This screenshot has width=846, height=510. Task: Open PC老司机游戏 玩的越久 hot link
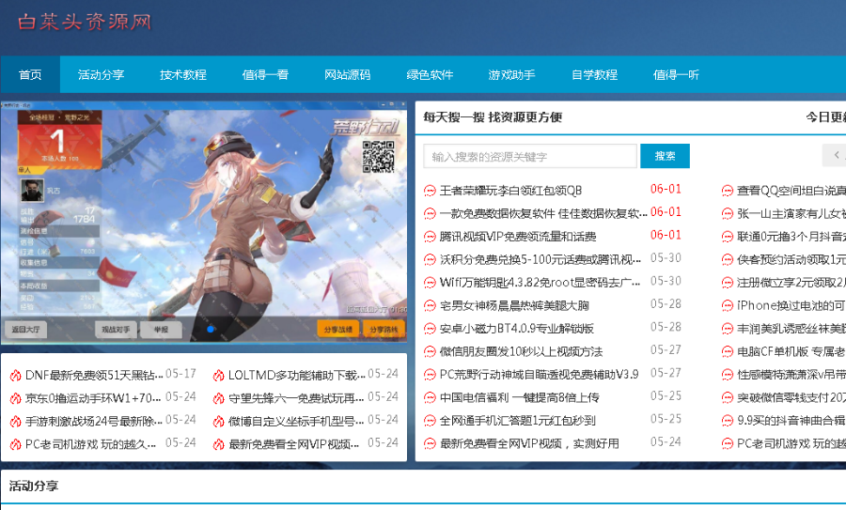point(90,444)
